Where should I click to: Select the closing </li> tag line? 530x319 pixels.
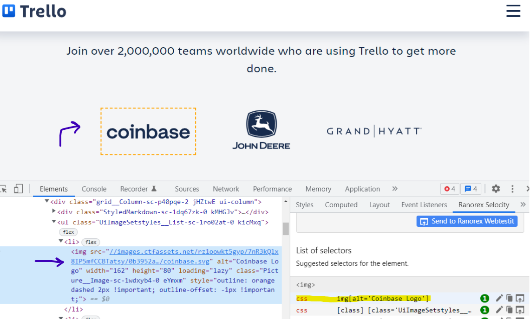[x=73, y=309]
